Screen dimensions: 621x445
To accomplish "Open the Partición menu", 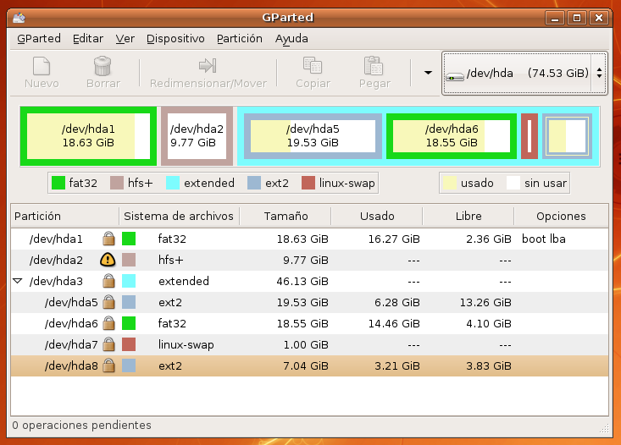I will (x=240, y=38).
